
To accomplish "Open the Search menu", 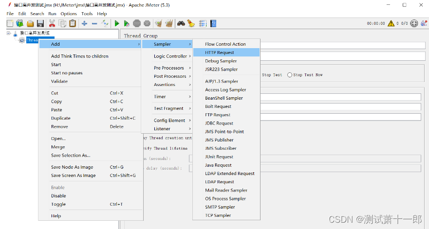I will [37, 14].
